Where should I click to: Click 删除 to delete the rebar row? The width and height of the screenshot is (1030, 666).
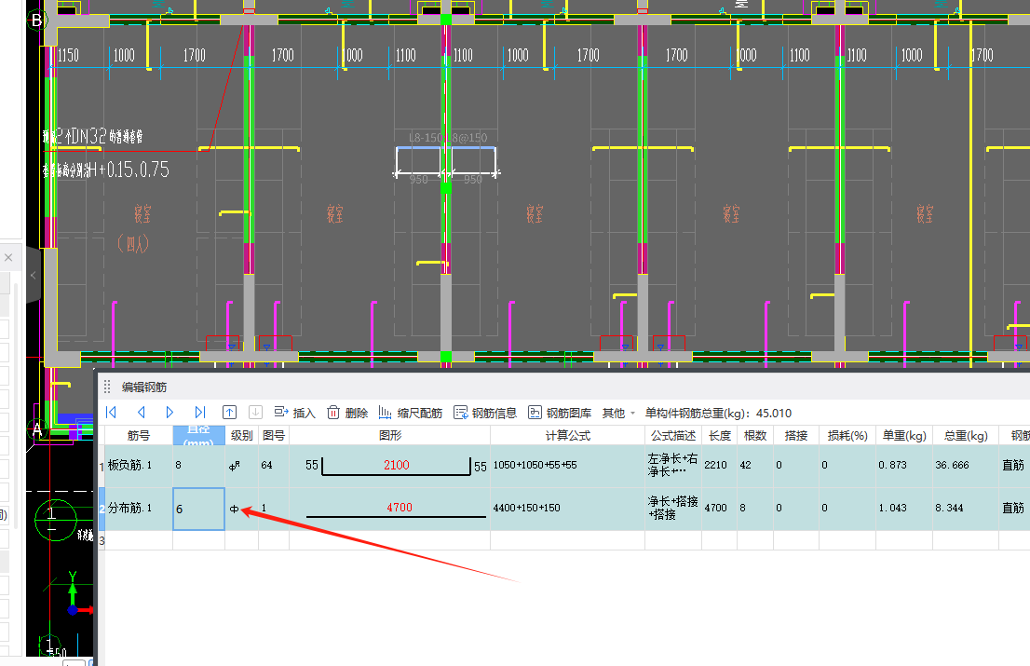click(347, 413)
